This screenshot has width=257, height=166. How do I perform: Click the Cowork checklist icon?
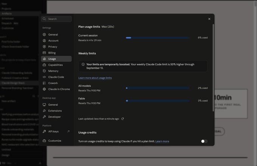[x=44, y=83]
